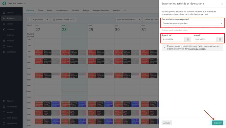Click the Help Center question icon

point(4,123)
